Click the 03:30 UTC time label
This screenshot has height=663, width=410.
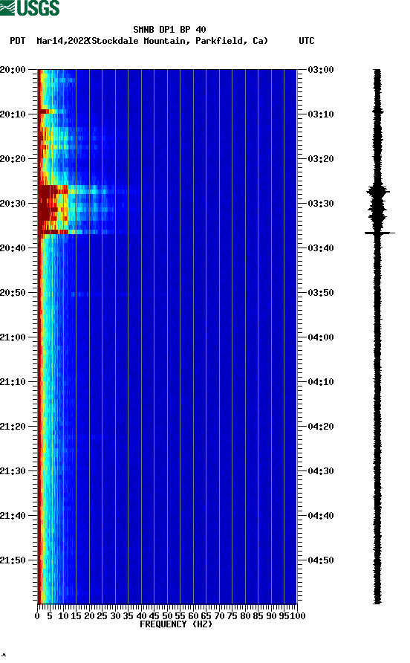coord(321,204)
